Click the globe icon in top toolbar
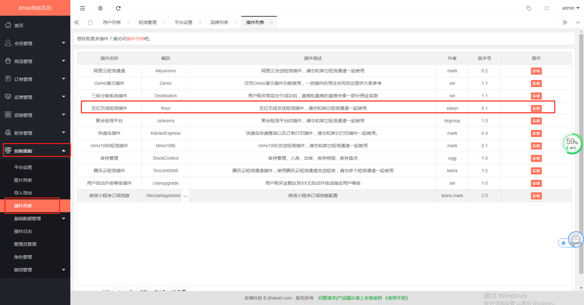Image resolution: width=584 pixels, height=305 pixels. click(100, 8)
